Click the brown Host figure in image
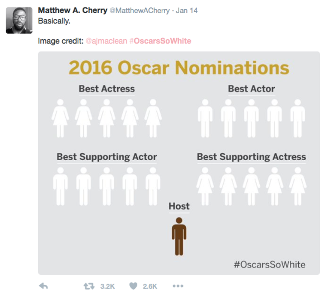Image resolution: width=326 pixels, height=297 pixels. click(x=179, y=236)
